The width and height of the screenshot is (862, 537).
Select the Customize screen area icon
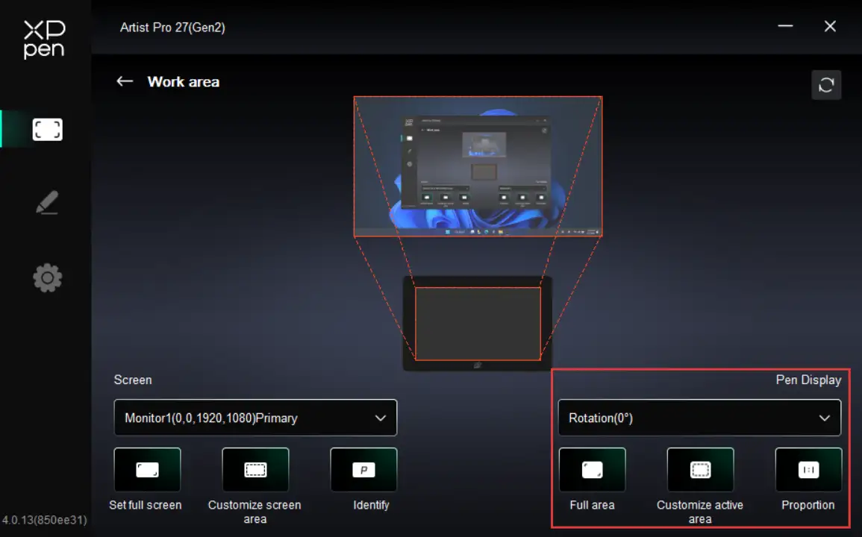(x=255, y=470)
